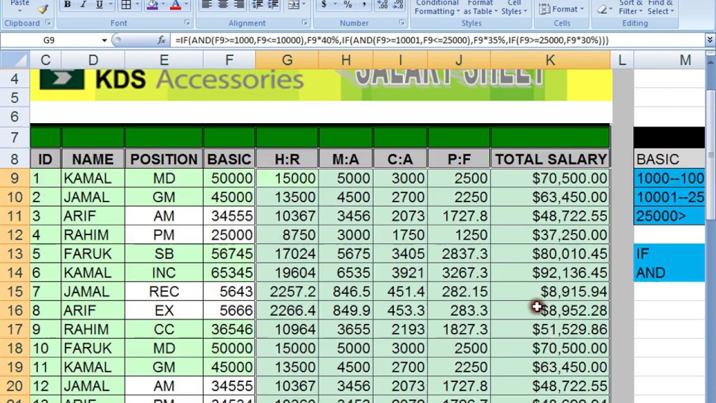Open the Name Box dropdown arrow
The height and width of the screenshot is (403, 716).
[104, 40]
